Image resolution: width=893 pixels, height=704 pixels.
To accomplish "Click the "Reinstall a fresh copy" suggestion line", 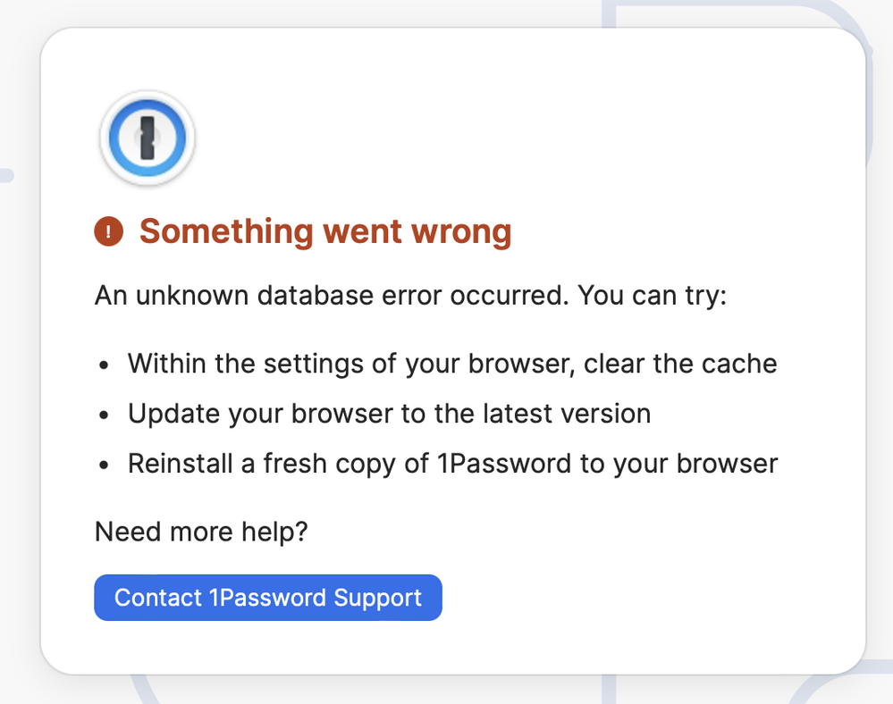I will click(x=452, y=464).
